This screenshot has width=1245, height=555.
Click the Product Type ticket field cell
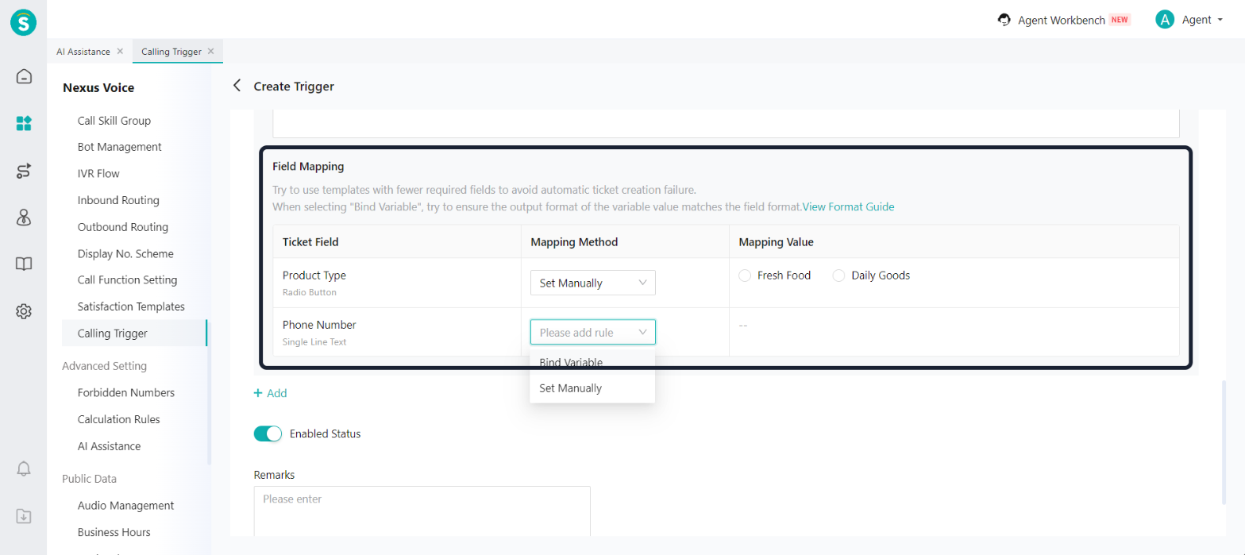pos(396,283)
